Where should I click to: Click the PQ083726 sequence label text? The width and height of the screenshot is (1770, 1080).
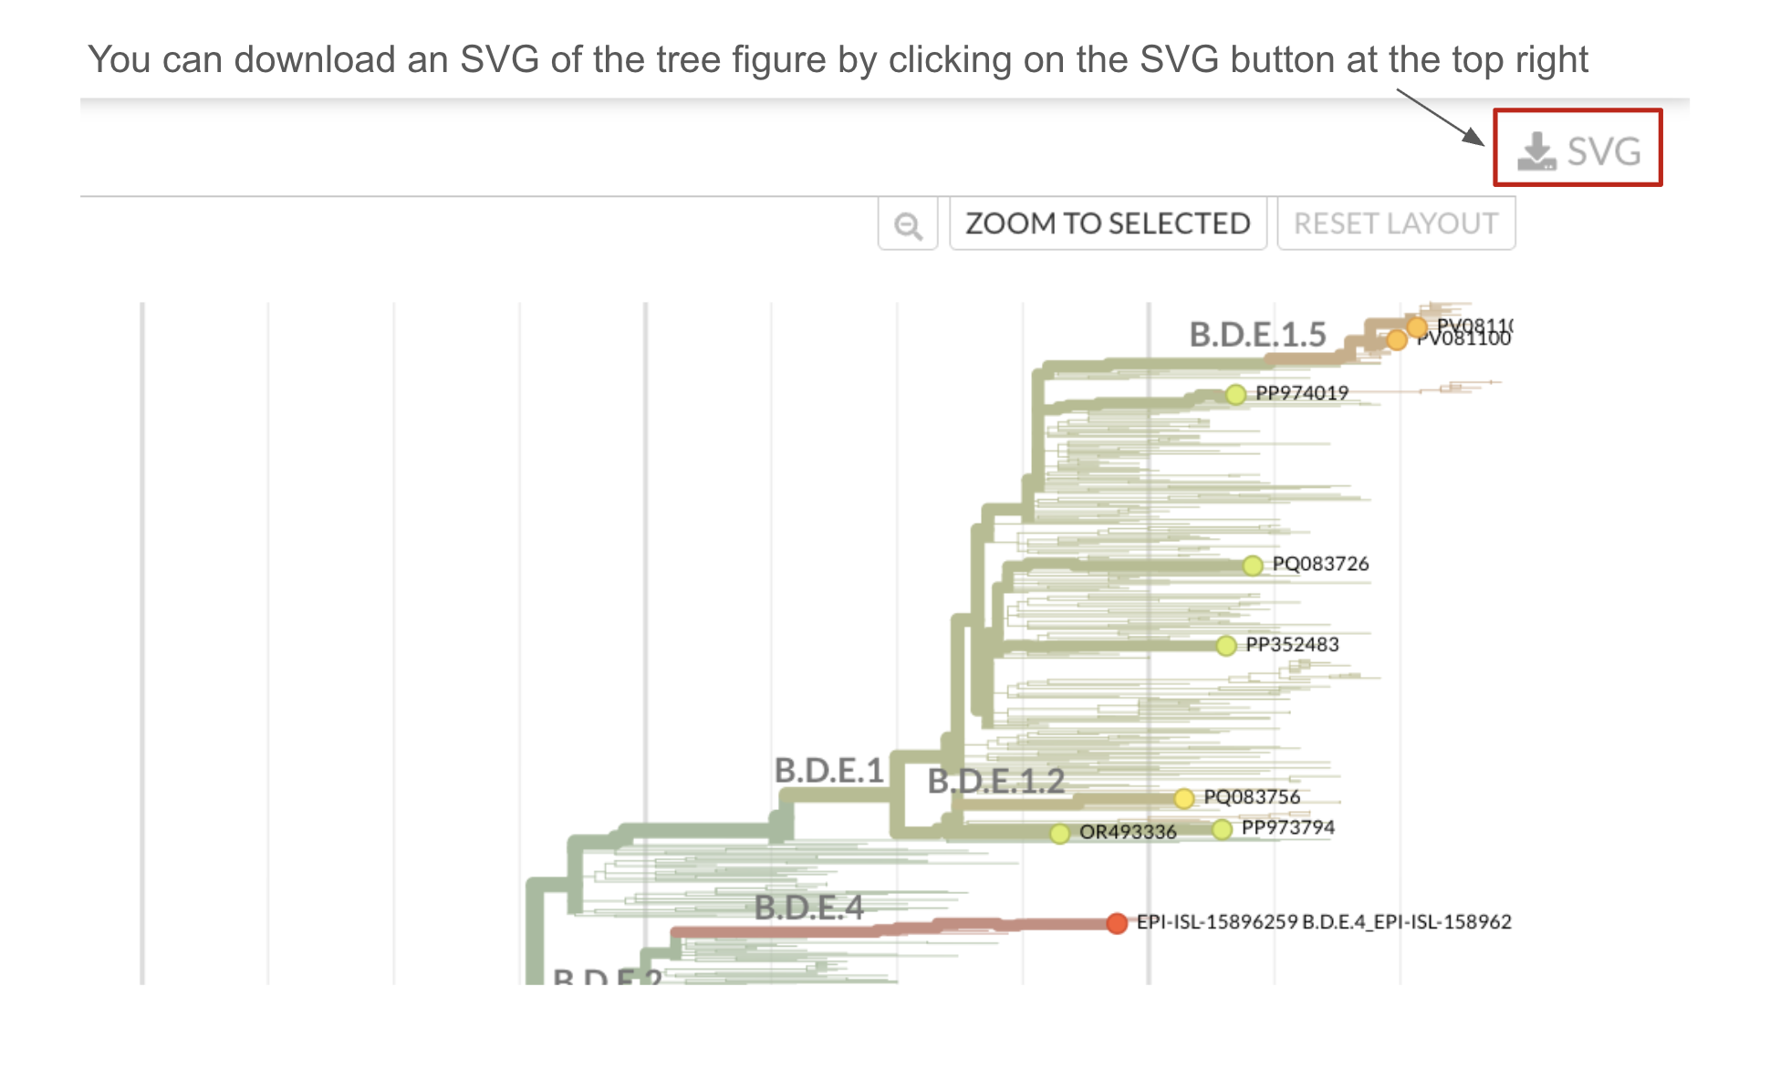click(1320, 564)
